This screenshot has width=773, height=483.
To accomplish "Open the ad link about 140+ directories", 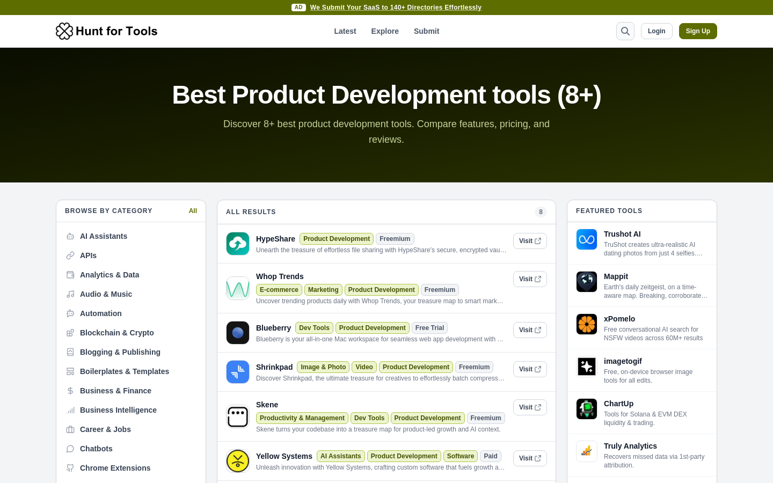I will 396,8.
